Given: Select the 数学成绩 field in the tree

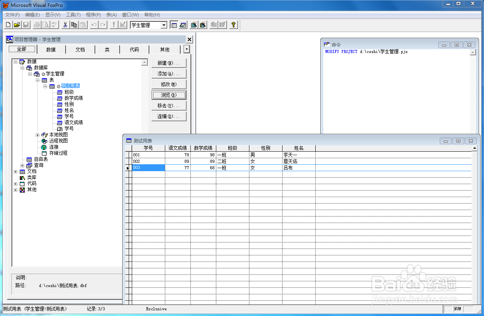Looking at the screenshot, I should [73, 98].
